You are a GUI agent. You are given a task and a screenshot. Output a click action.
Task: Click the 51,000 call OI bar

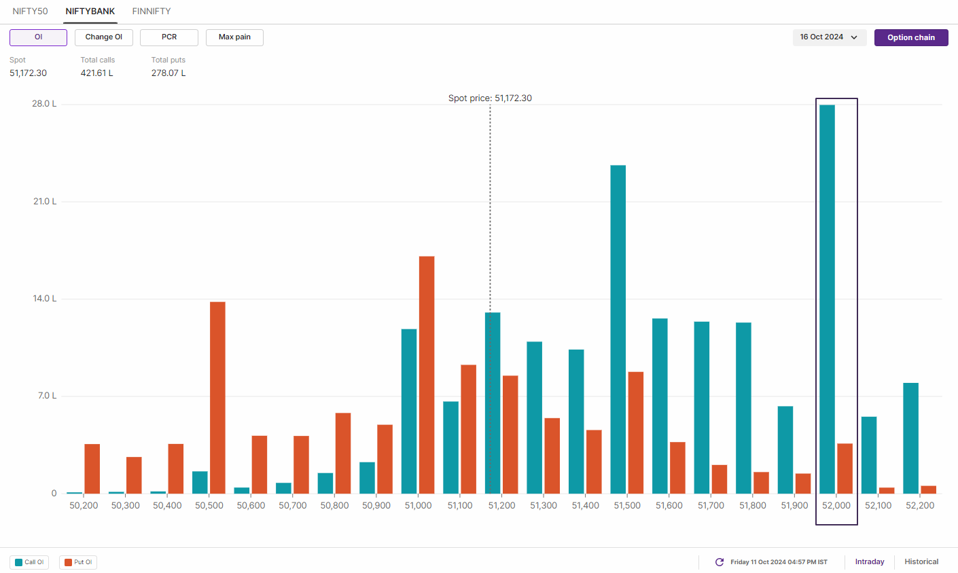[409, 411]
